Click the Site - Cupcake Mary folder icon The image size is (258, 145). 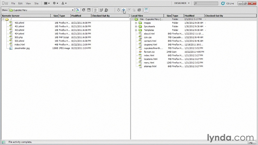[136, 19]
